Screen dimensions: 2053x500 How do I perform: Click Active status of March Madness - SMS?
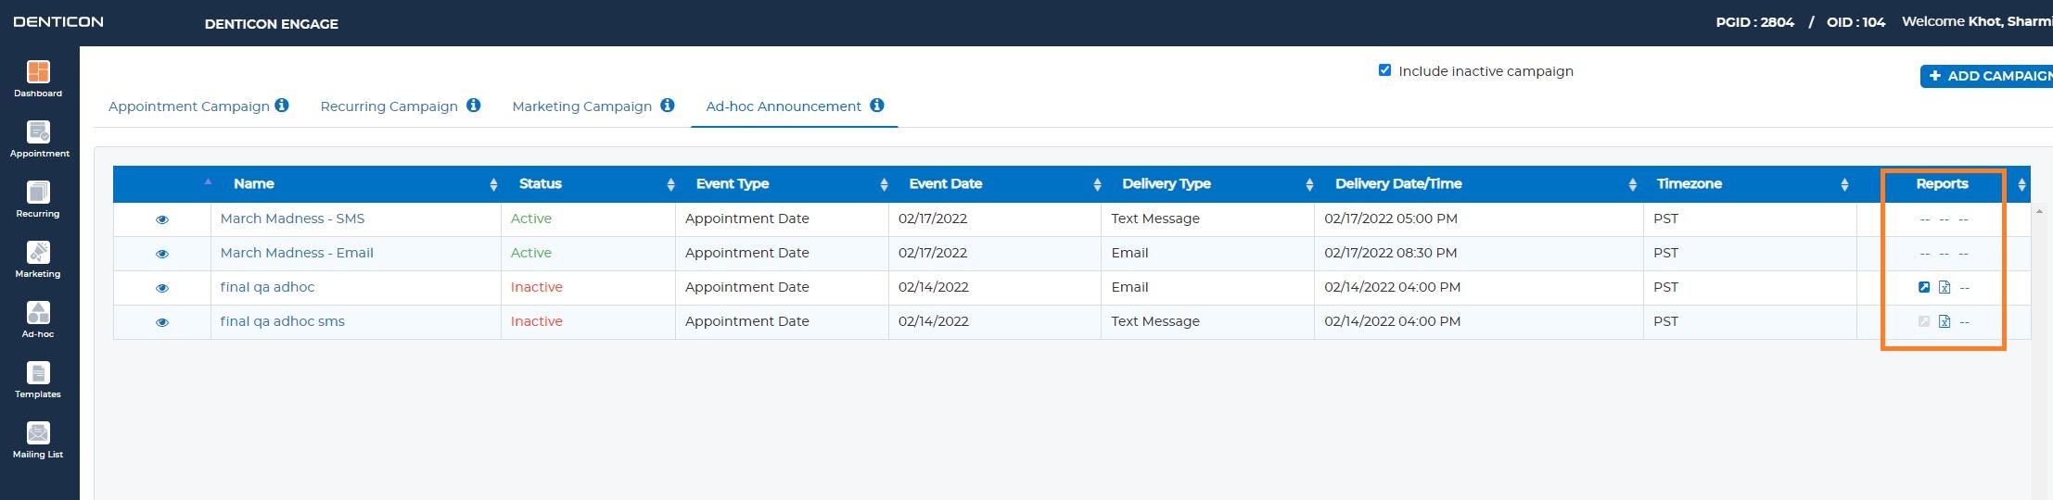(530, 219)
